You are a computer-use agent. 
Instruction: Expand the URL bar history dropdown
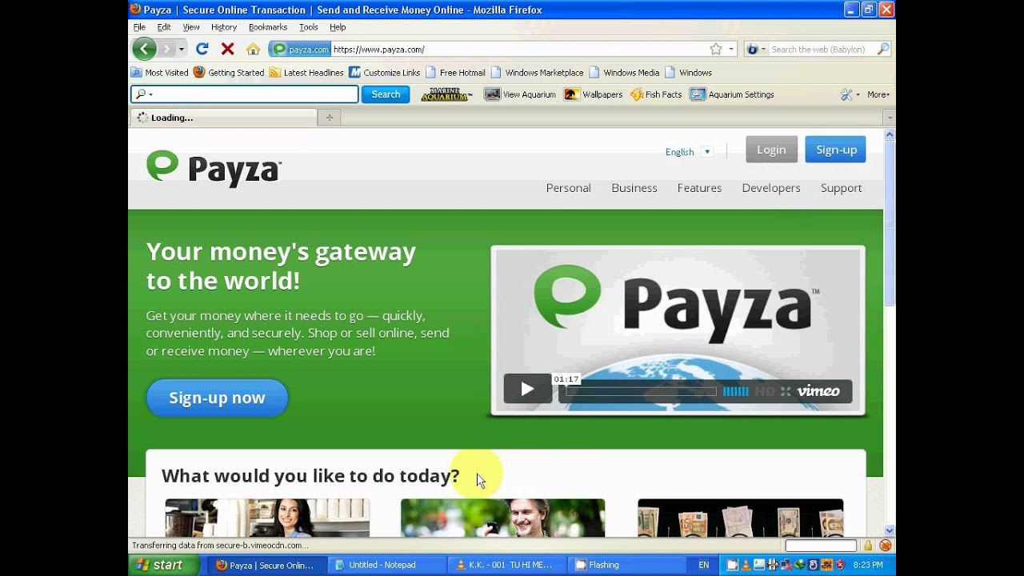tap(731, 49)
